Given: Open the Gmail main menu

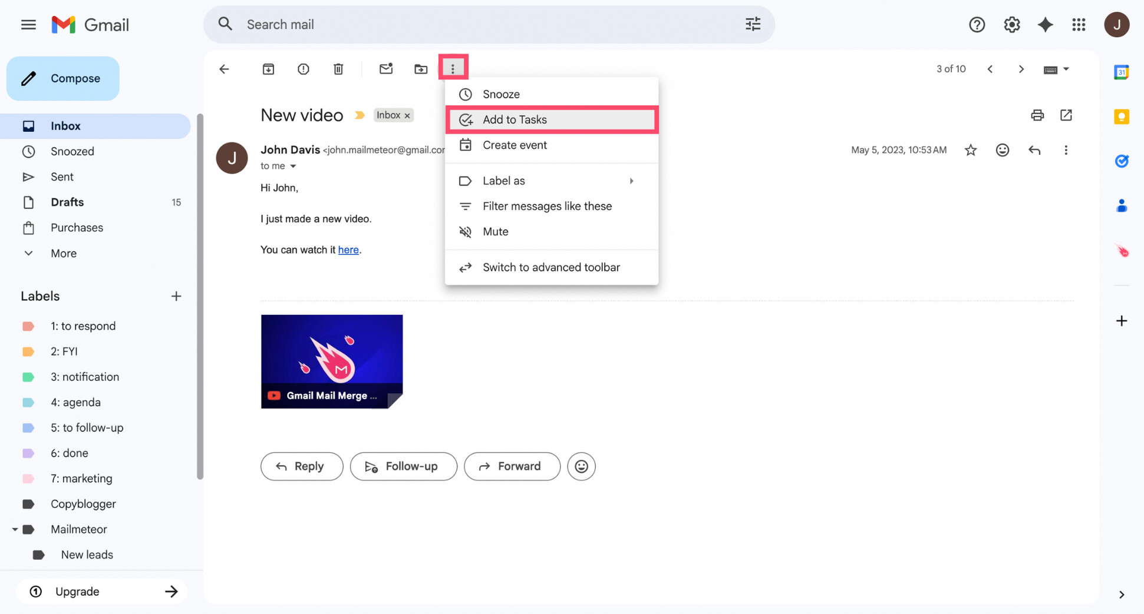Looking at the screenshot, I should [28, 24].
